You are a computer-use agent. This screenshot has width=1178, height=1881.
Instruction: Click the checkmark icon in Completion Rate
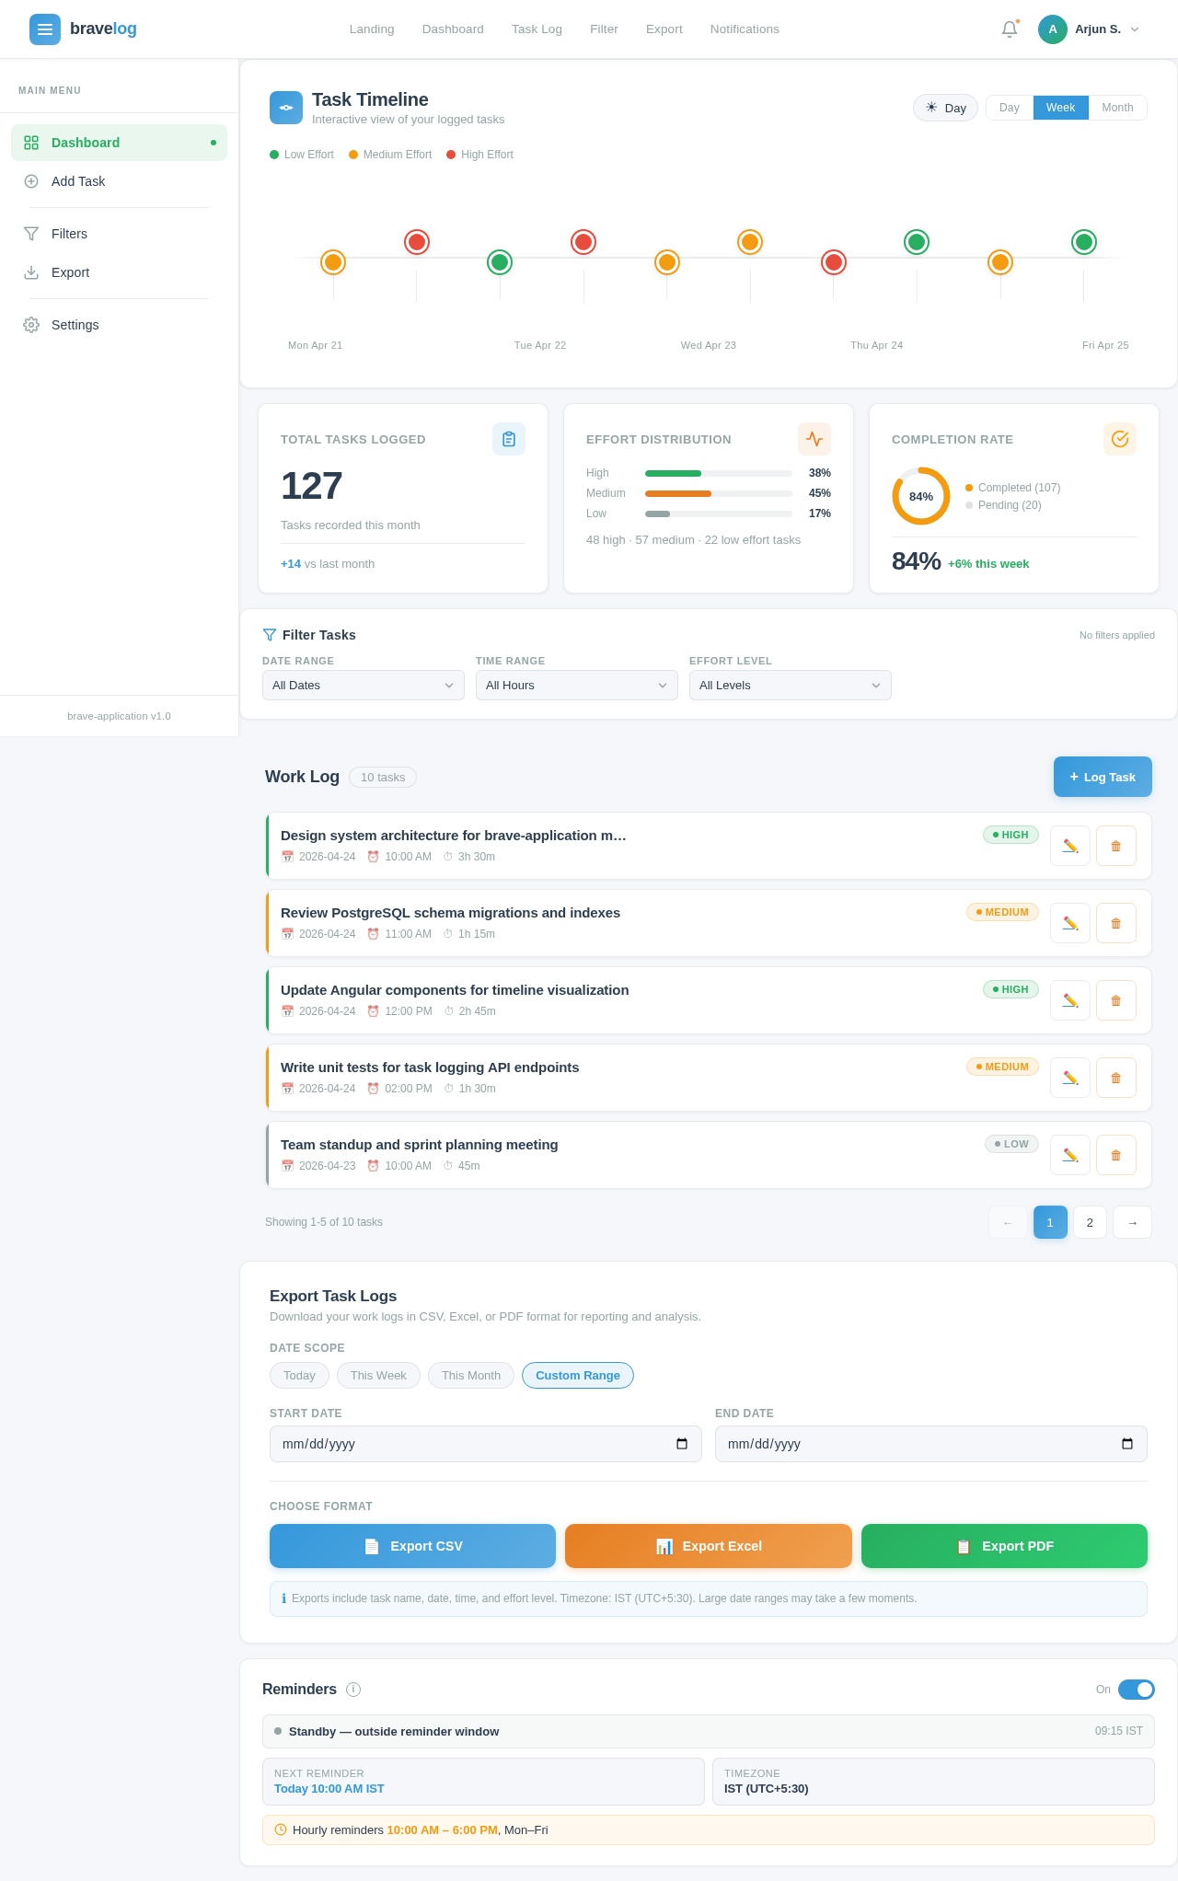[x=1120, y=439]
